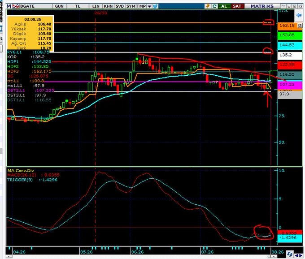This screenshot has width=305, height=259.
Task: Click the DS :125.875 indicator label
Action: point(28,76)
